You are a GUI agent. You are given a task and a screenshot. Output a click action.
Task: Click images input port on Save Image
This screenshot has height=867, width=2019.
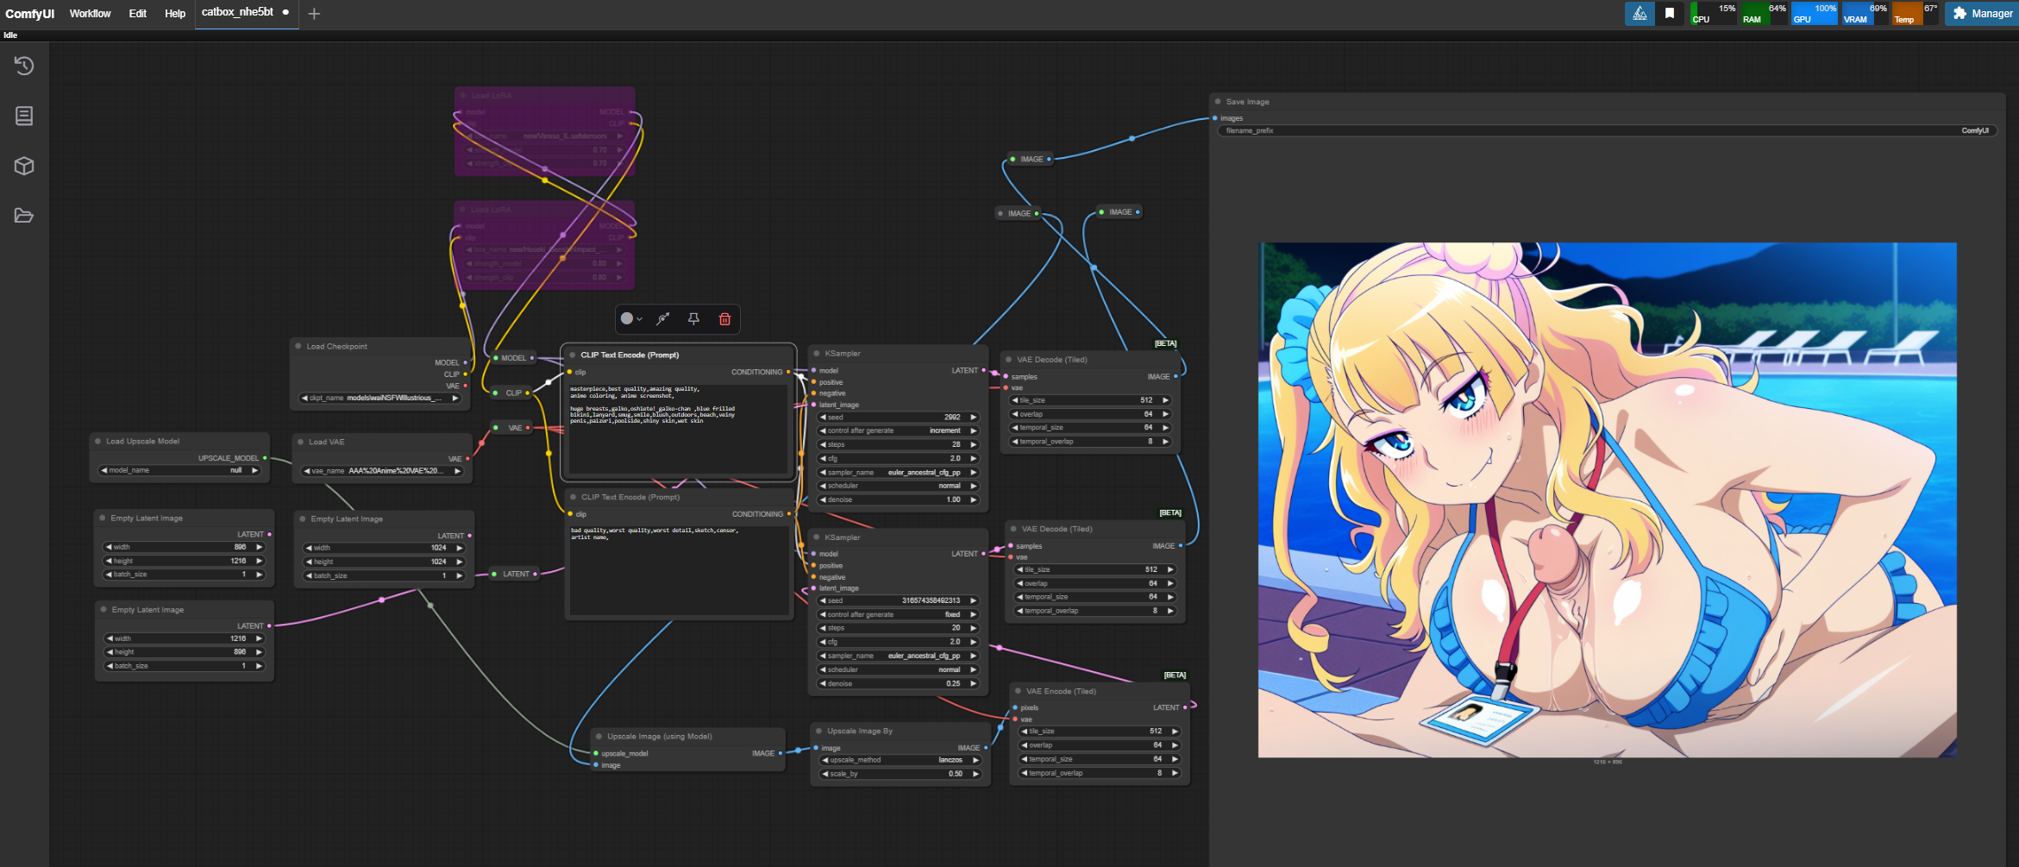pyautogui.click(x=1215, y=118)
